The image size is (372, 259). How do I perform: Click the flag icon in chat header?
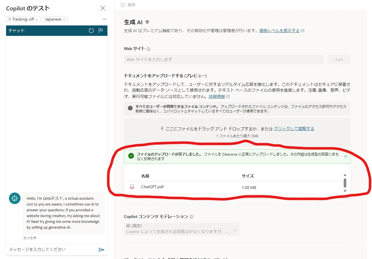(x=101, y=30)
